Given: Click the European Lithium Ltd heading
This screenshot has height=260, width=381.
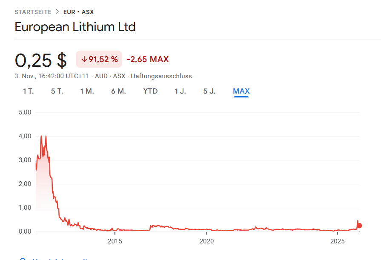Looking at the screenshot, I should (75, 27).
